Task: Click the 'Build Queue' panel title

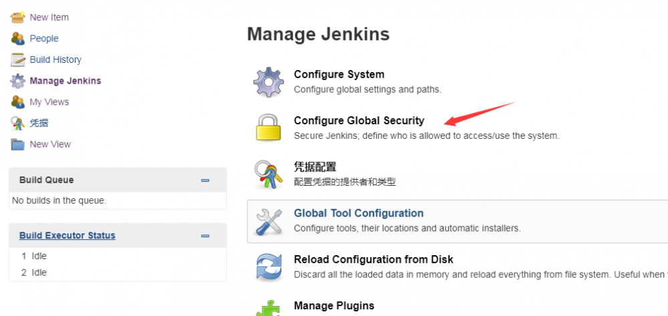Action: 47,180
